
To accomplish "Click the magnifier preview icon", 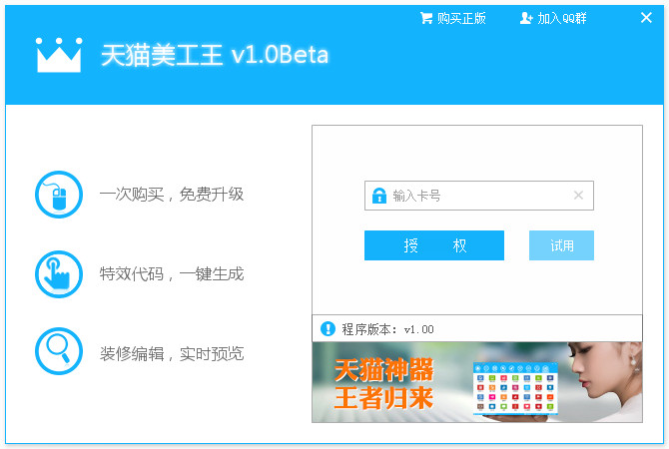I will (x=59, y=351).
